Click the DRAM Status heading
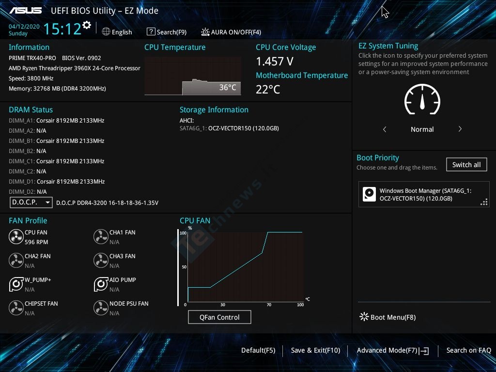Screen dimensions: 496x372 (31, 110)
